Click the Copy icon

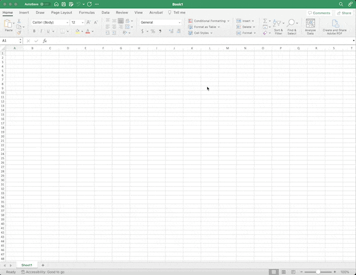(19, 27)
